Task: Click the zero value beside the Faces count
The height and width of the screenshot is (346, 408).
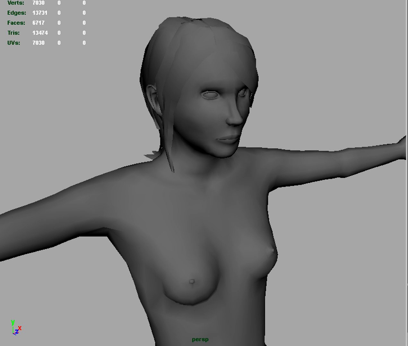Action: [x=59, y=23]
